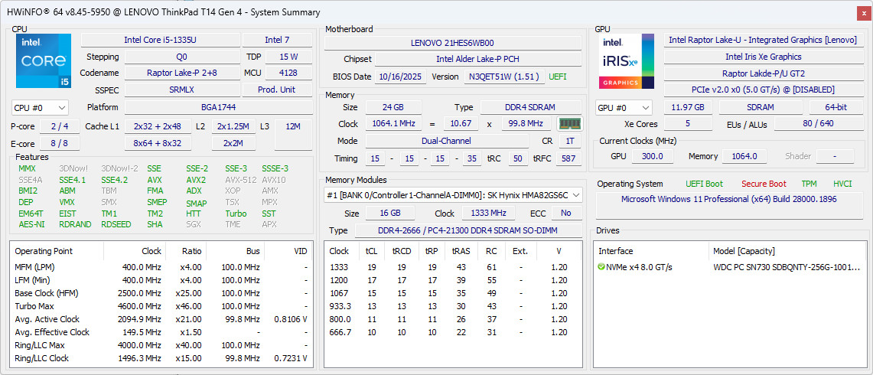Click the DDR4-2666 / PC4-21300 module type field

[x=469, y=230]
